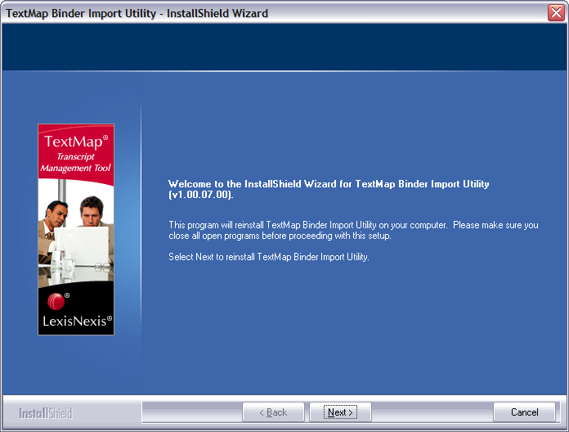The height and width of the screenshot is (432, 569).
Task: Click the 'Select Next to reinstall' instruction text
Action: point(268,257)
